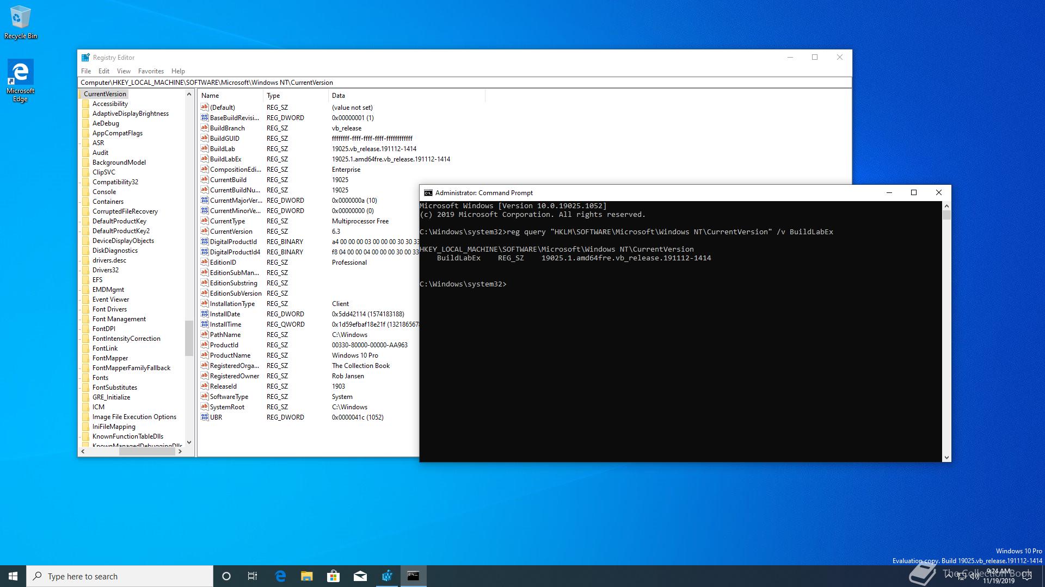The height and width of the screenshot is (587, 1045).
Task: Click the Accessibility folder icon
Action: point(86,104)
